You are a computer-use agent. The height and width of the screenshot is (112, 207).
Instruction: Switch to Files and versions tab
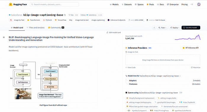(x=35, y=28)
